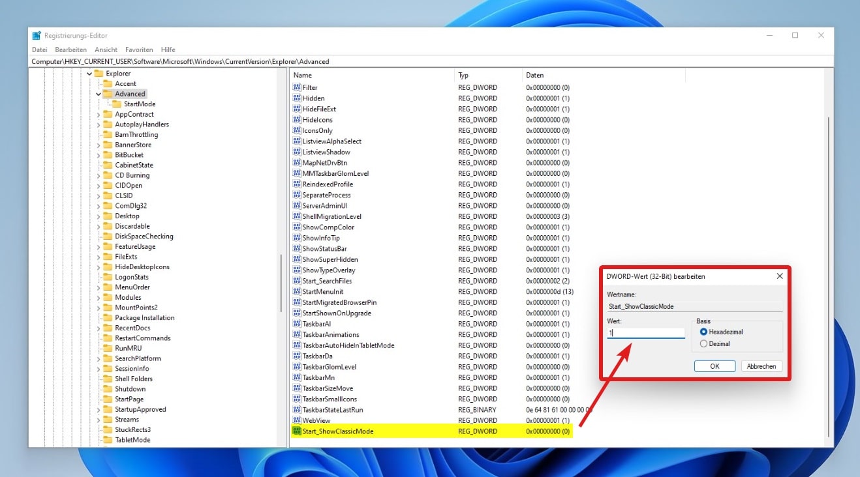
Task: Select the Shell Folders folder icon
Action: click(x=108, y=379)
